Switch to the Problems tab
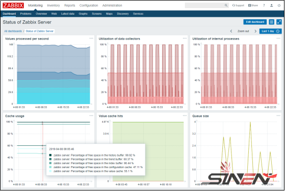 coord(25,14)
